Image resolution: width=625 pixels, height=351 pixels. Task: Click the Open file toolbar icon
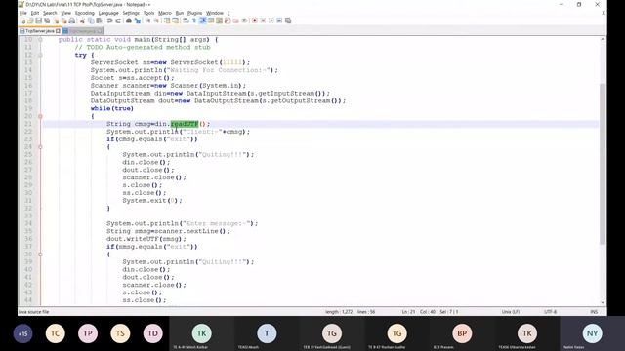coord(31,20)
